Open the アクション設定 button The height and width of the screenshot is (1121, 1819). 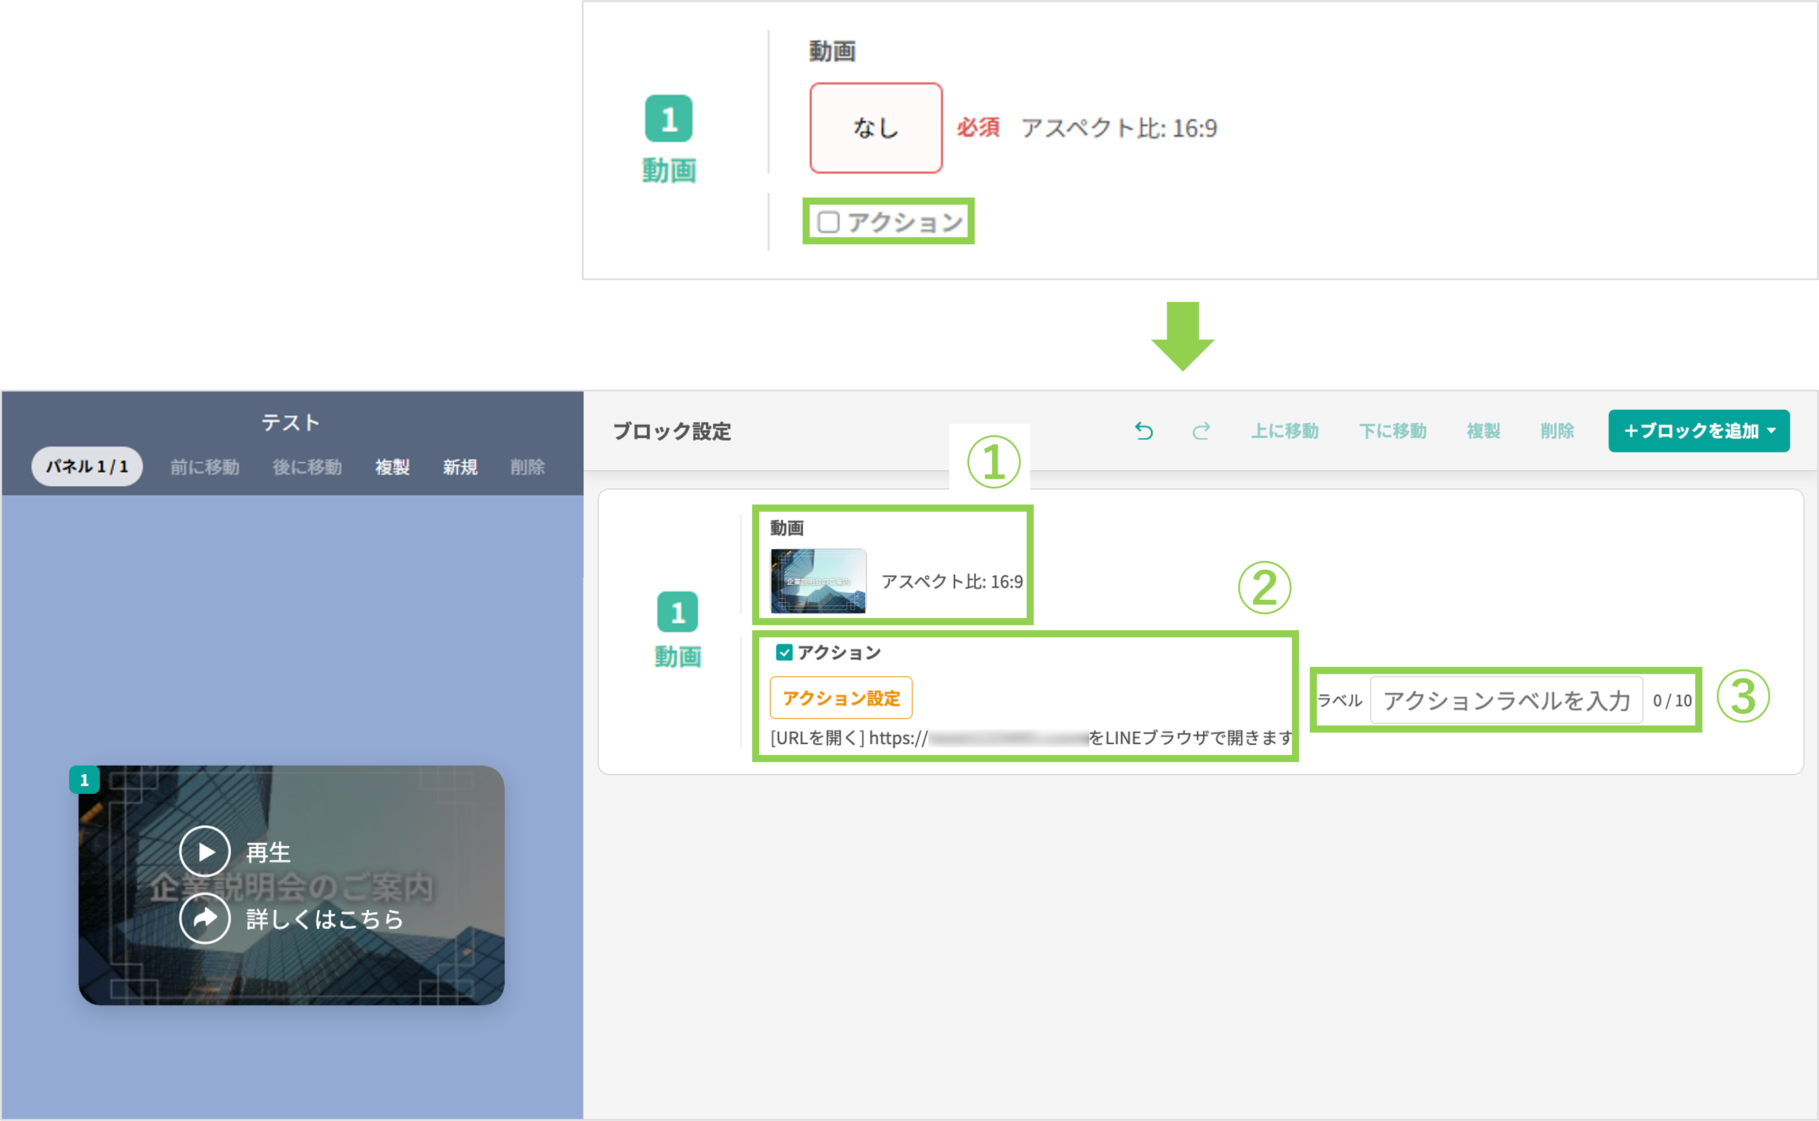[841, 697]
